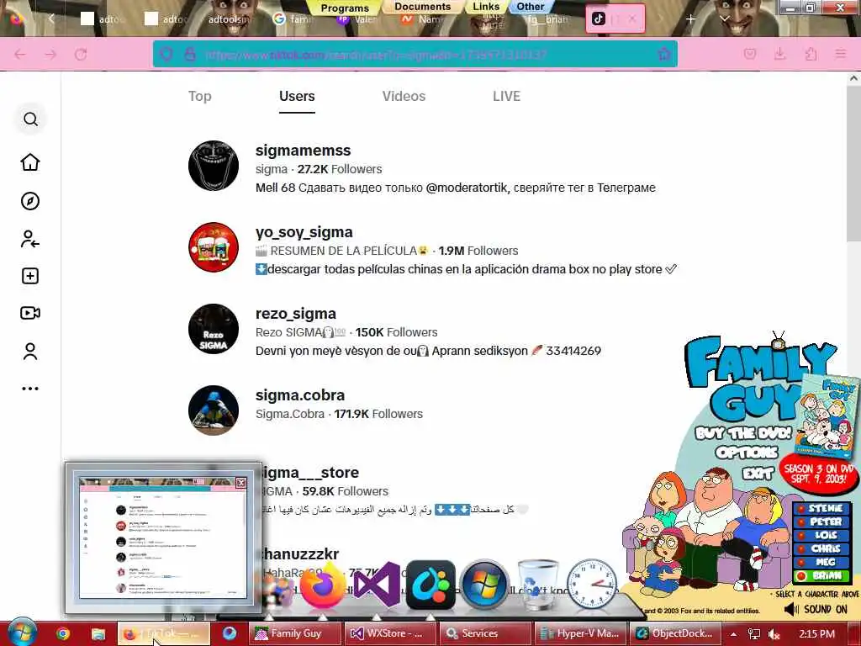The width and height of the screenshot is (861, 646).
Task: Open the Firefox extensions icon
Action: click(x=811, y=54)
